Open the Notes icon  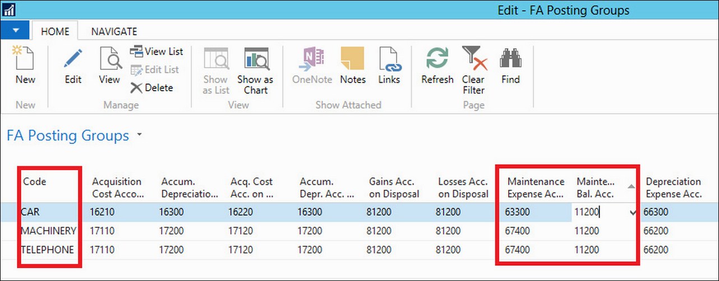353,59
